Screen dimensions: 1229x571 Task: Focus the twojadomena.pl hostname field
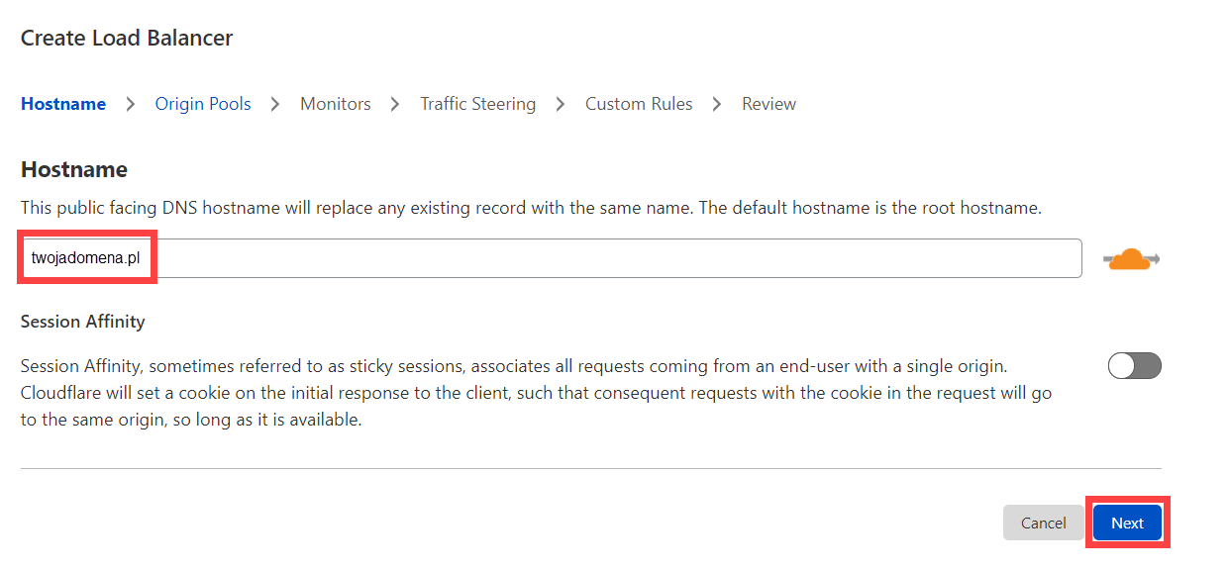click(551, 258)
